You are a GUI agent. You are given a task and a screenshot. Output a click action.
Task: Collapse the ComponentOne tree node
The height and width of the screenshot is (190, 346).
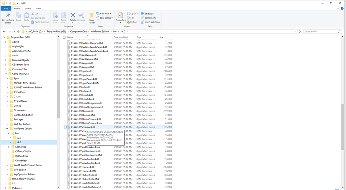[x=6, y=74]
